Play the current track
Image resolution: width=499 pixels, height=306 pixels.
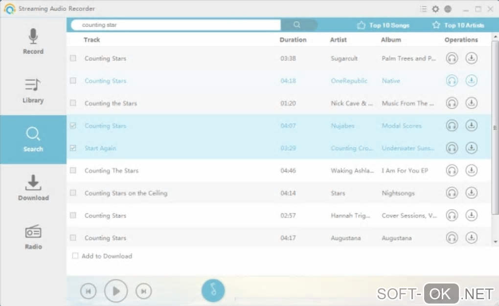(116, 291)
